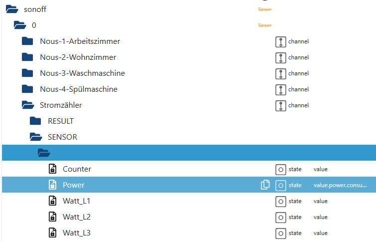
Task: Select the Watt_L2 state object
Action: point(76,217)
